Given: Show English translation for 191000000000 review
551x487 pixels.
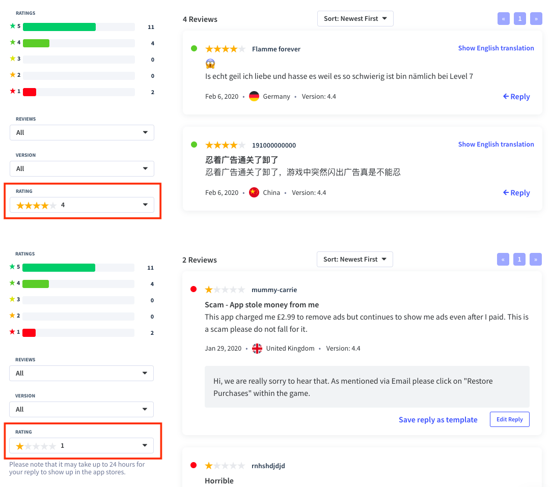Looking at the screenshot, I should (496, 145).
